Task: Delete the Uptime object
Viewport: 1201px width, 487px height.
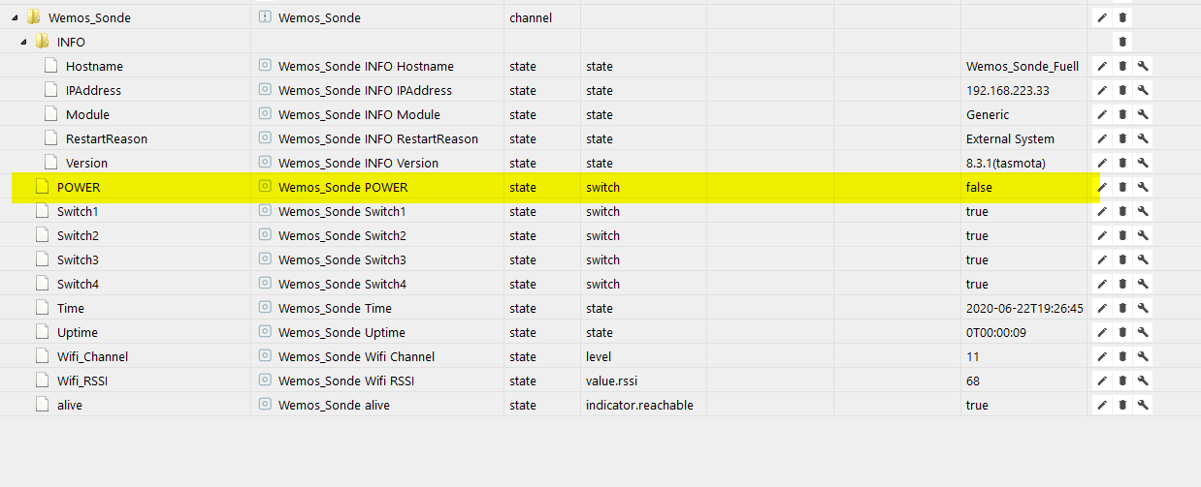Action: [x=1122, y=332]
